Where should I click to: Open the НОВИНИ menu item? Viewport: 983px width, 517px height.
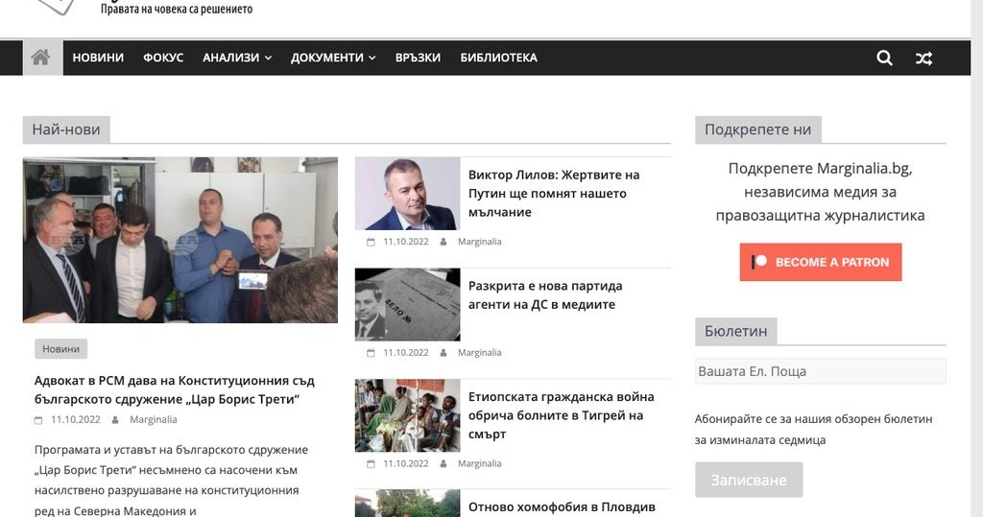pos(98,58)
